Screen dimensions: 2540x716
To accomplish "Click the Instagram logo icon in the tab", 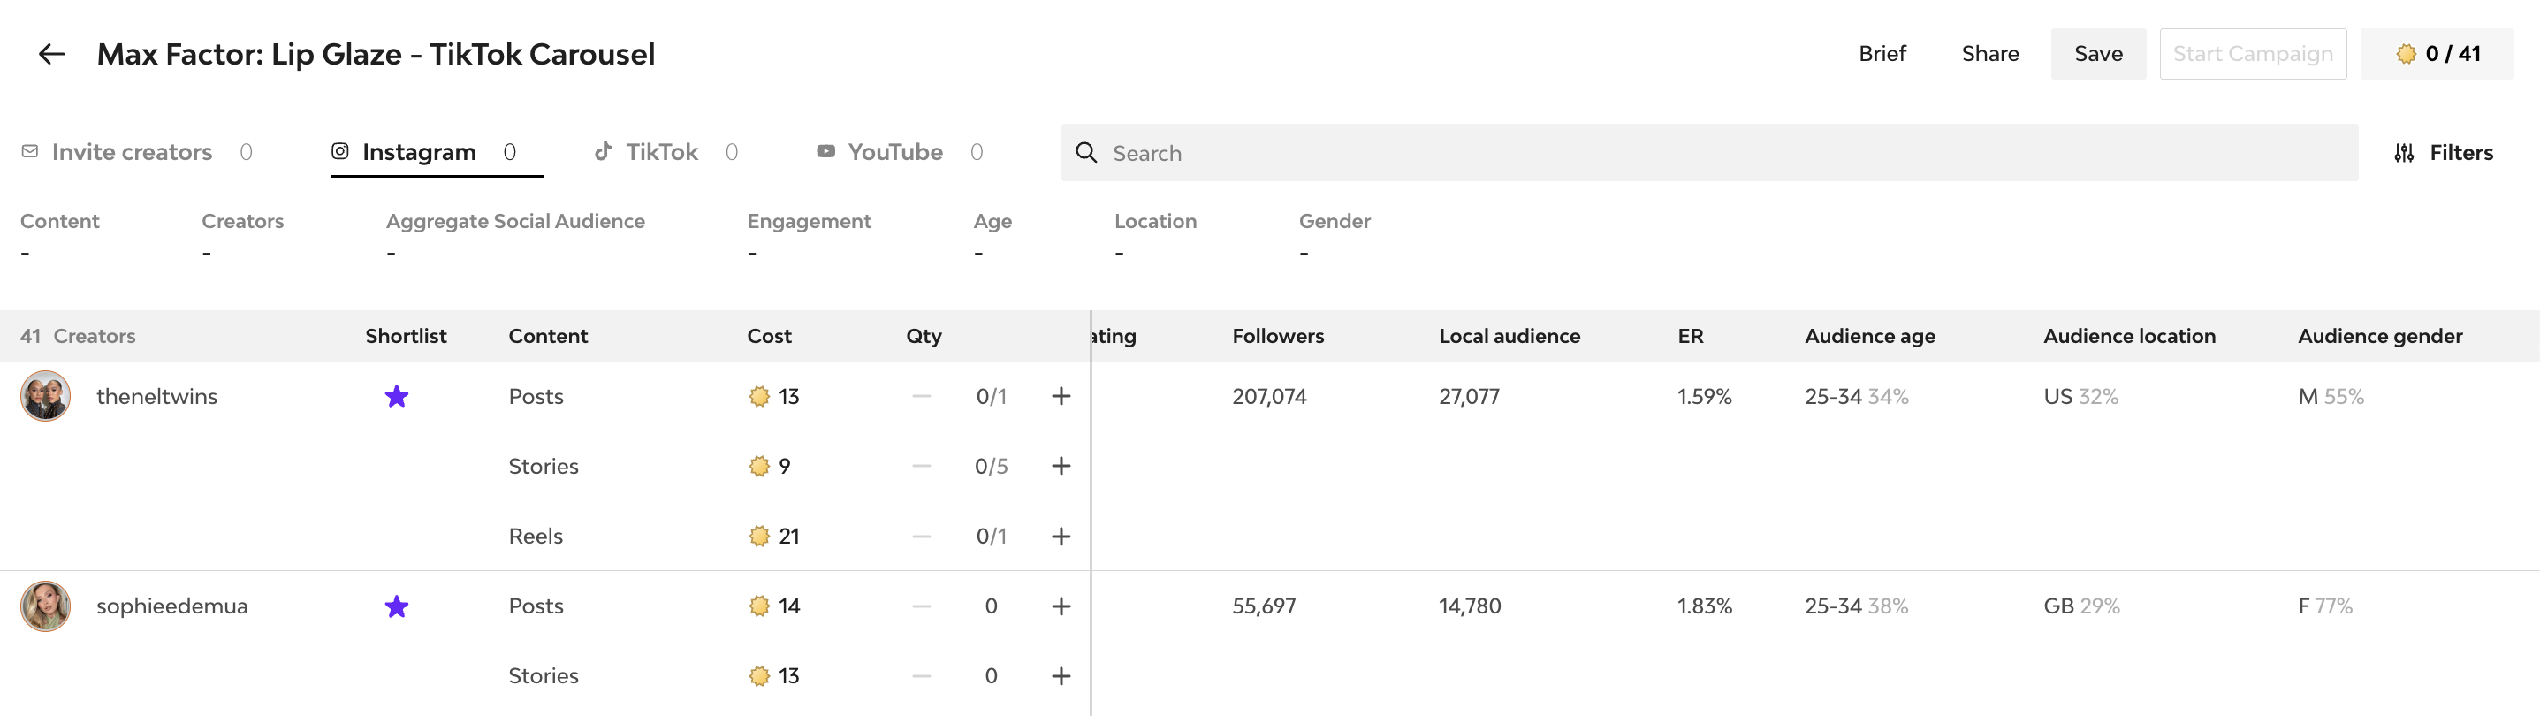I will point(340,151).
